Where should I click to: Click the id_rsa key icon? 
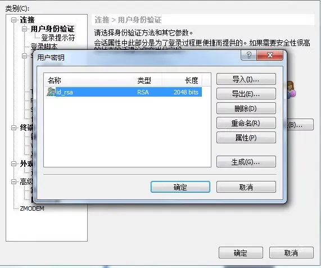click(51, 92)
